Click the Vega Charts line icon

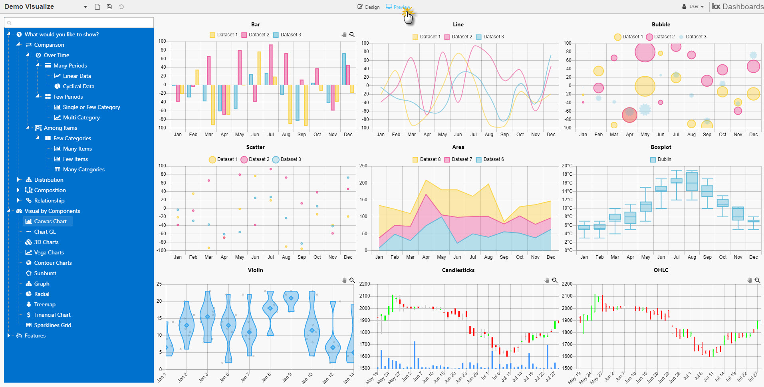(x=29, y=252)
